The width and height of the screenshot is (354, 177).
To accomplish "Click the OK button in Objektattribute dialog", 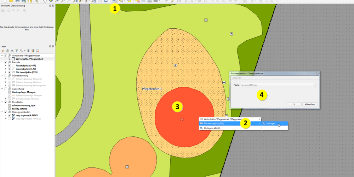I will click(293, 104).
